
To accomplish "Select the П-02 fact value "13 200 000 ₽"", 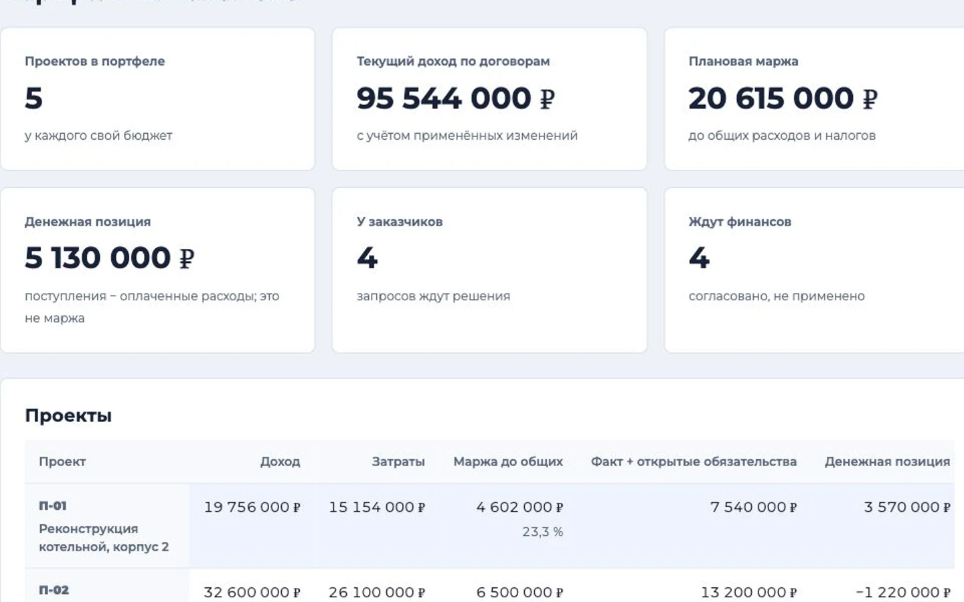I will click(748, 593).
